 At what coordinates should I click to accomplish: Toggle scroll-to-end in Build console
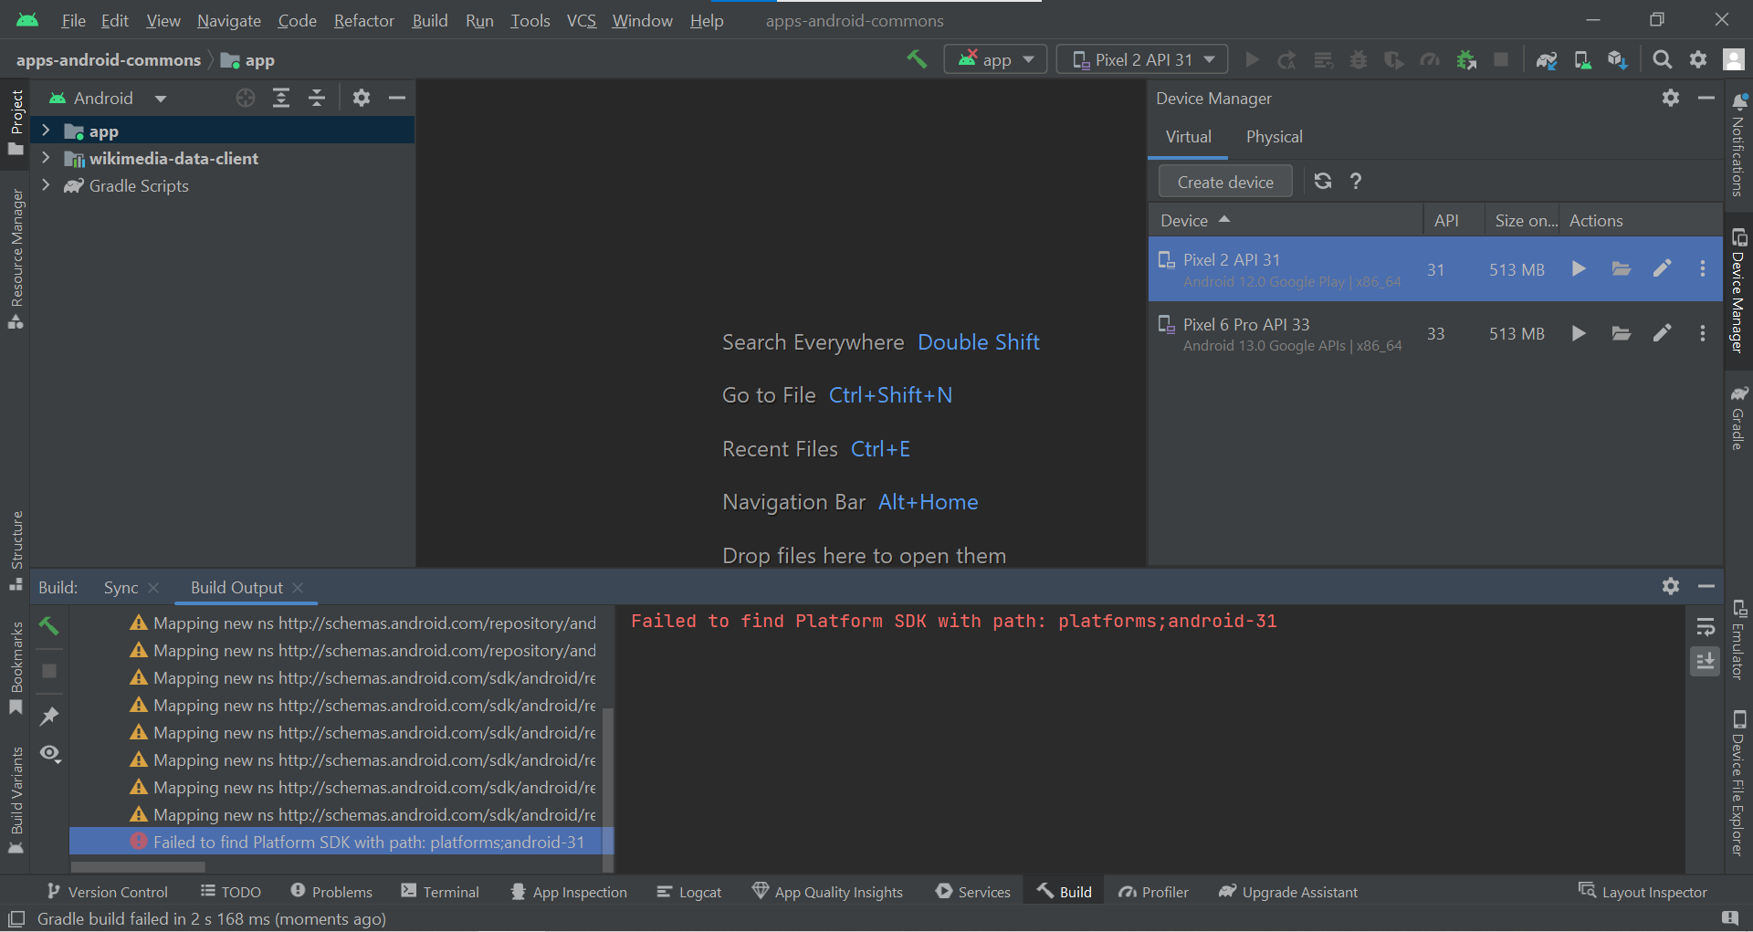click(x=1706, y=661)
